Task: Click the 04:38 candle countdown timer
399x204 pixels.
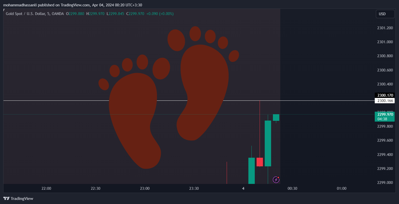Action: (x=382, y=119)
